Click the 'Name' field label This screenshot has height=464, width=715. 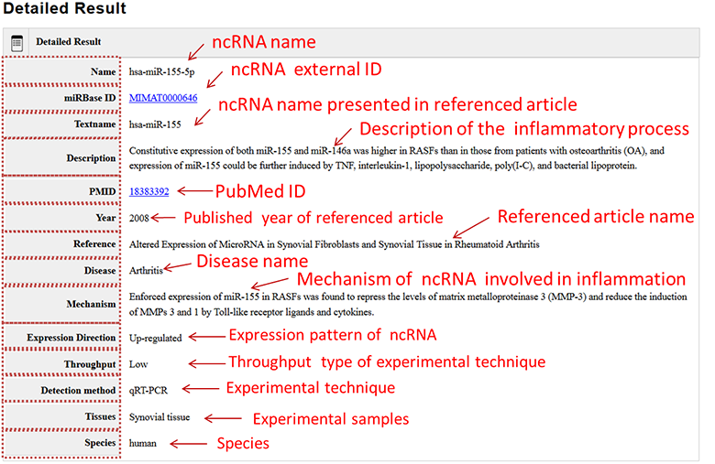click(103, 72)
